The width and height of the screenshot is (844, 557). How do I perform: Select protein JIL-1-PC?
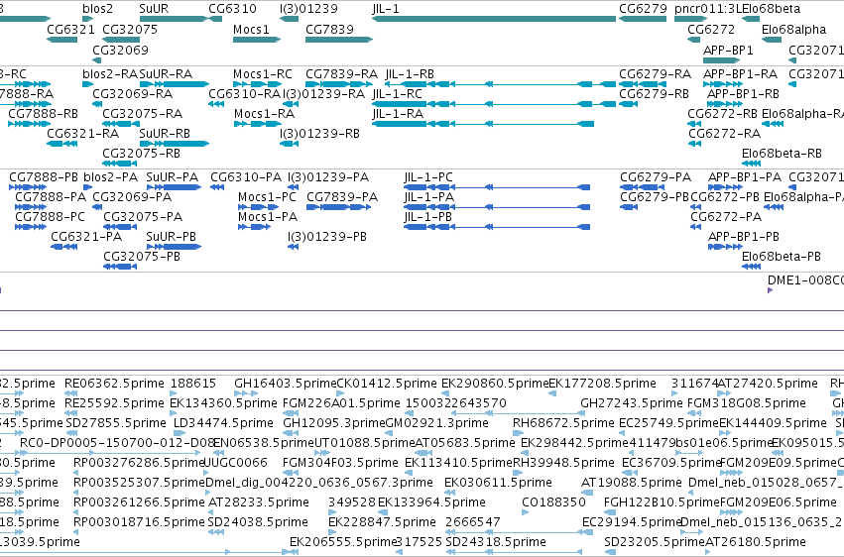tap(428, 176)
